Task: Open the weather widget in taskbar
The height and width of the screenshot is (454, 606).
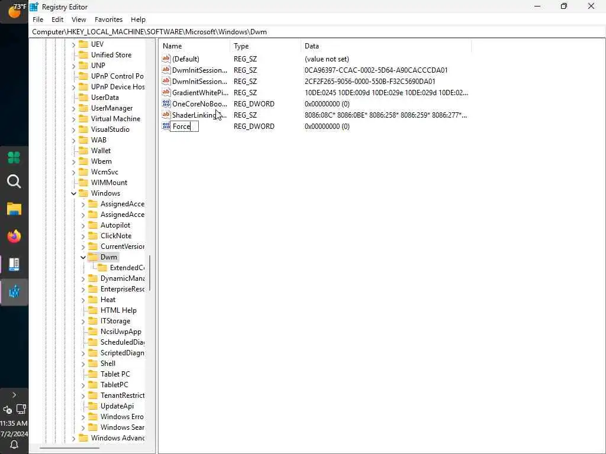Action: (14, 11)
